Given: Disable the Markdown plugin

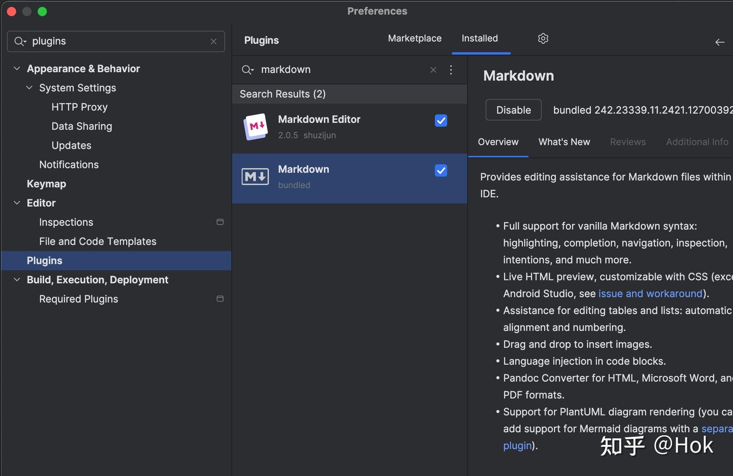Looking at the screenshot, I should pyautogui.click(x=513, y=110).
